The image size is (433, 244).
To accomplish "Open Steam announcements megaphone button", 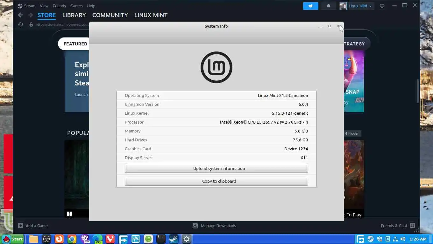I will coord(311,6).
